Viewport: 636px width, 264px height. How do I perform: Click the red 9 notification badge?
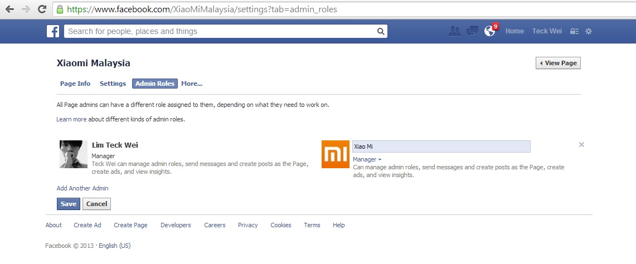click(495, 27)
